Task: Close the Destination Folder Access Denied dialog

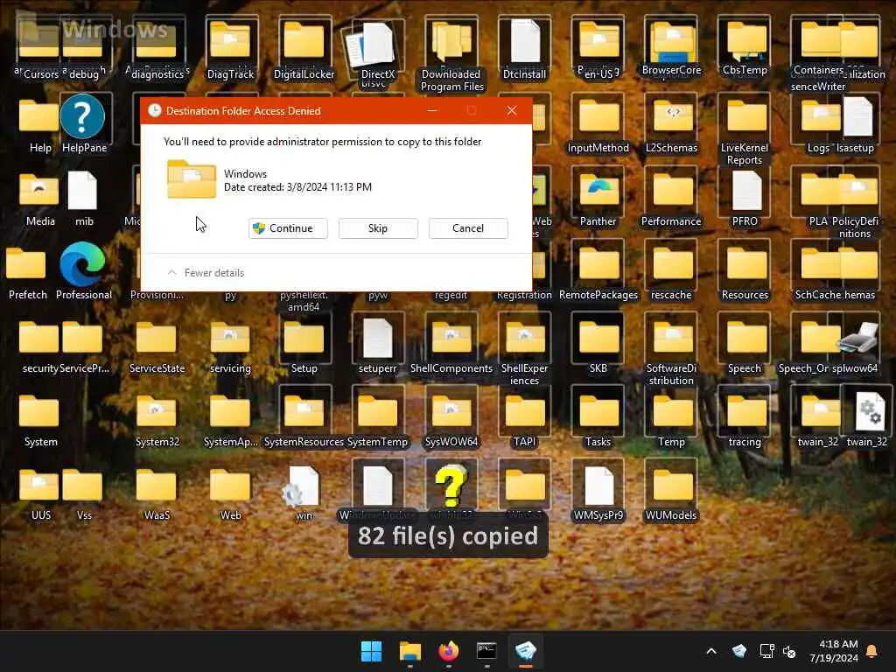Action: 511,110
